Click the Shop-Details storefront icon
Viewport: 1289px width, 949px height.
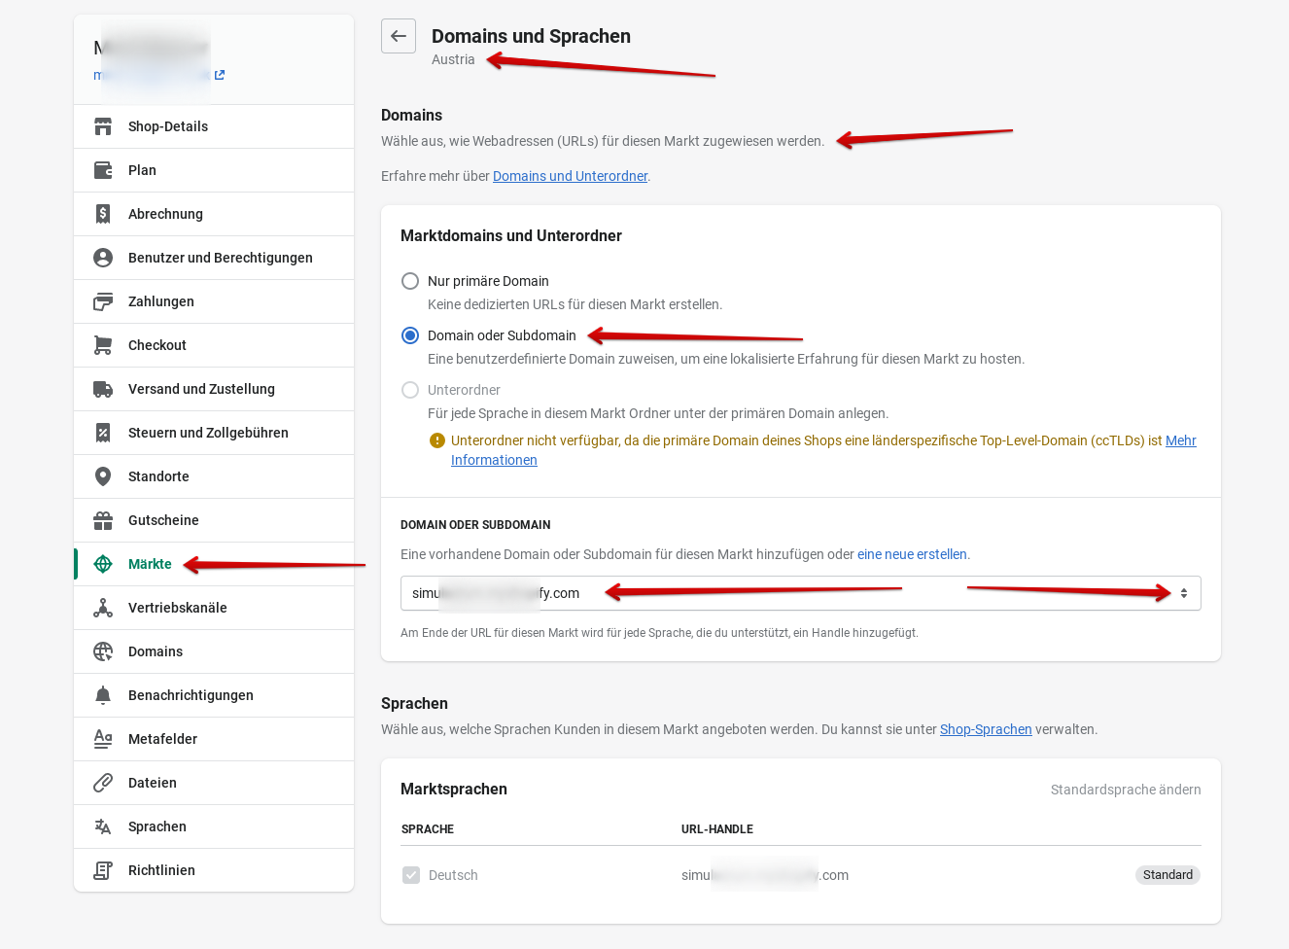point(103,126)
